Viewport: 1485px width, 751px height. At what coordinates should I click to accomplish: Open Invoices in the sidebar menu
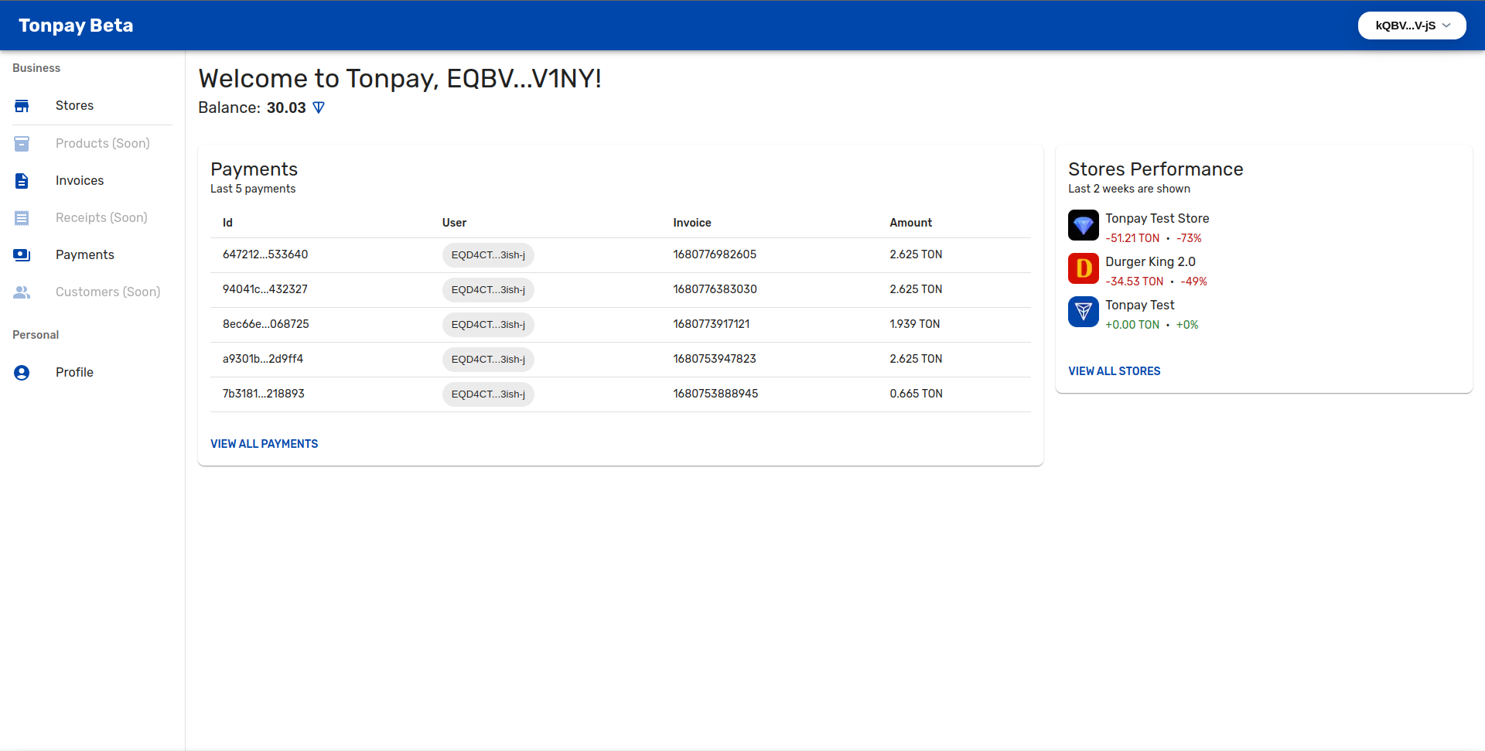click(92, 180)
